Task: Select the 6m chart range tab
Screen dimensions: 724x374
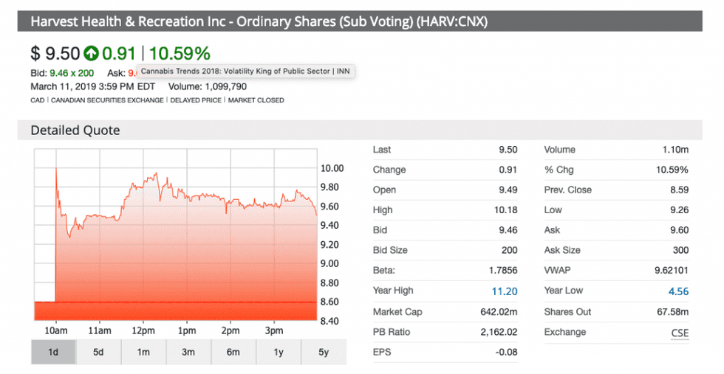Action: pos(233,352)
